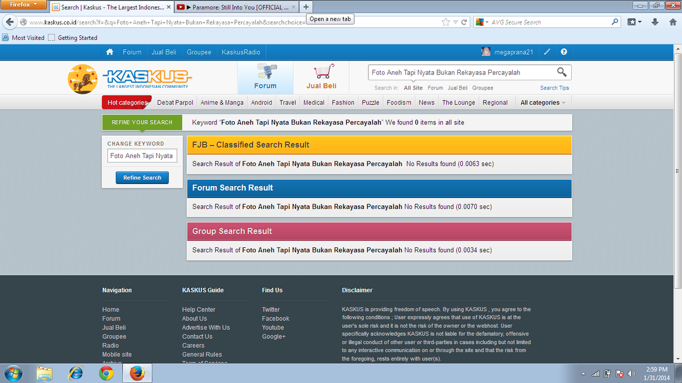
Task: Click the megaprana21 username link
Action: pos(514,52)
